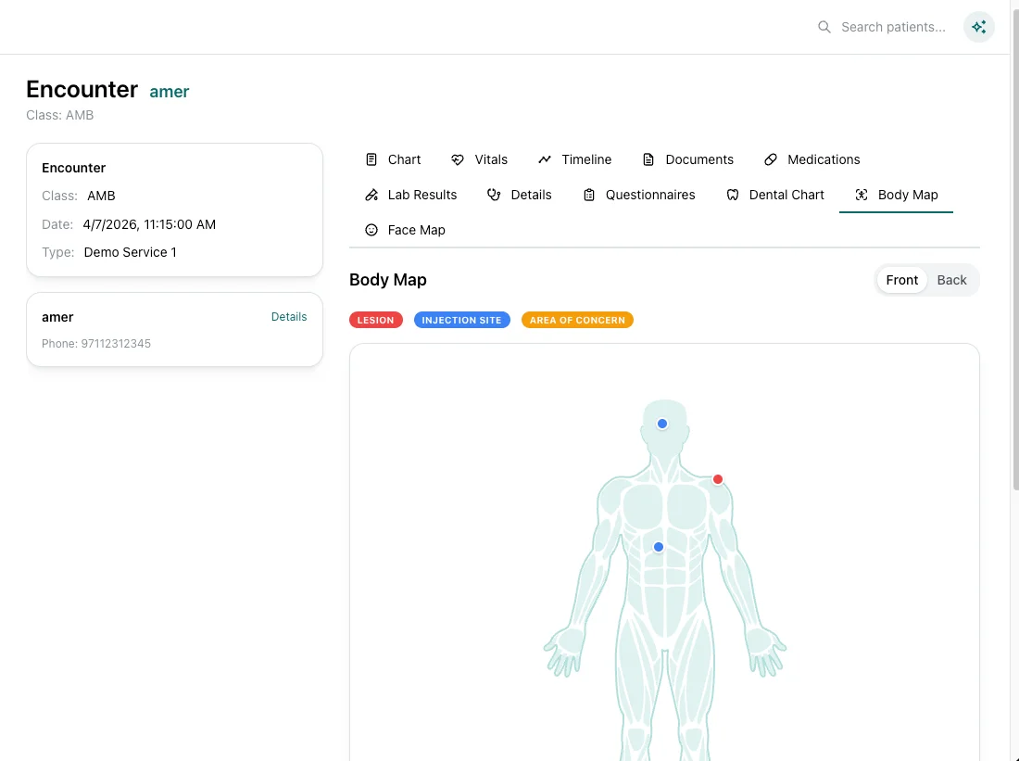
Task: Click the red lesion marker on shoulder
Action: [x=718, y=479]
